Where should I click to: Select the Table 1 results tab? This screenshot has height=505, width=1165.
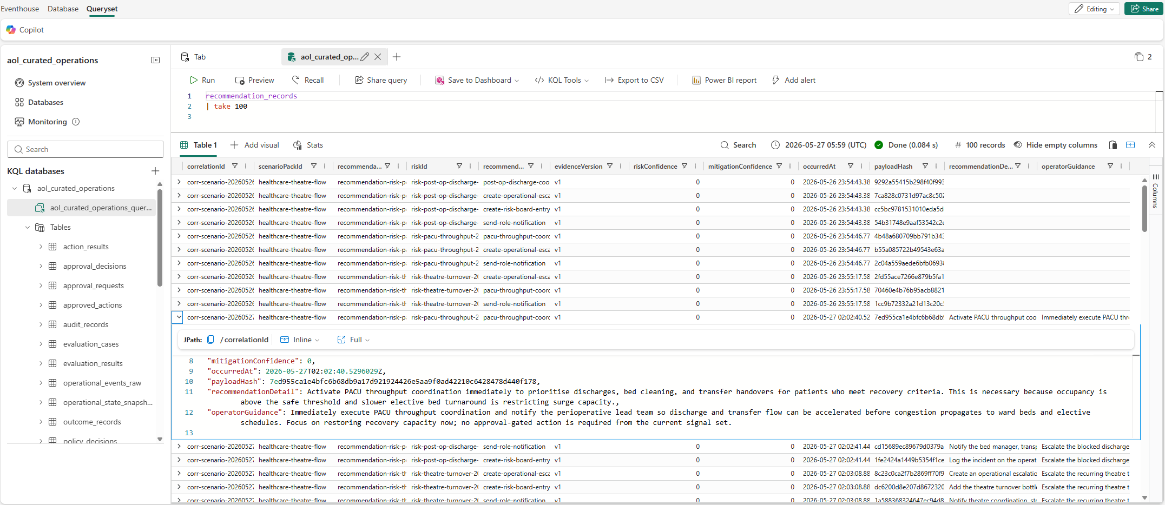click(198, 145)
